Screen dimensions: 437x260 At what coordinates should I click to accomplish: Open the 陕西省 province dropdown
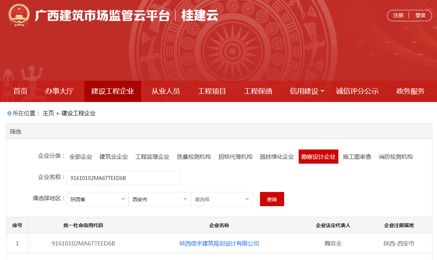98,199
